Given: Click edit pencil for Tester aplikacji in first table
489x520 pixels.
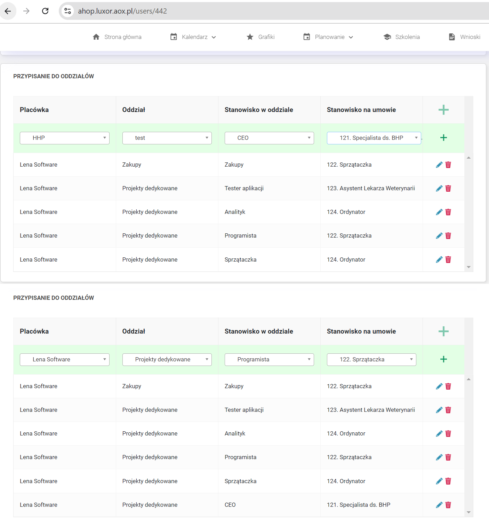Looking at the screenshot, I should coord(439,189).
